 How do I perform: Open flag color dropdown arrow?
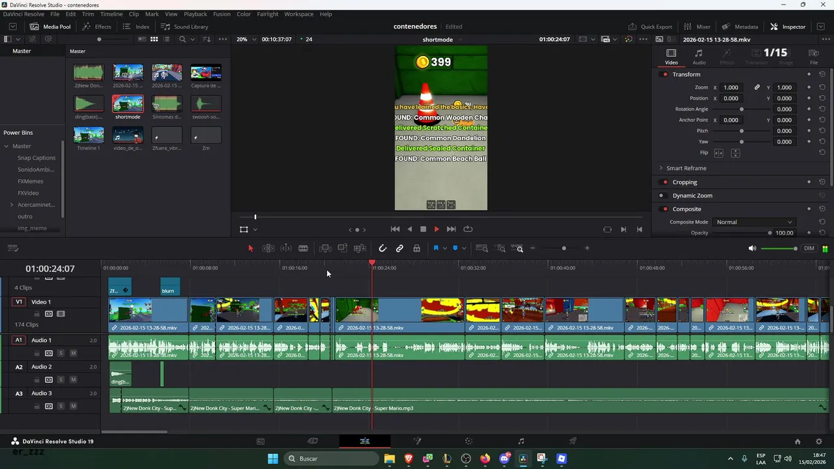click(444, 248)
